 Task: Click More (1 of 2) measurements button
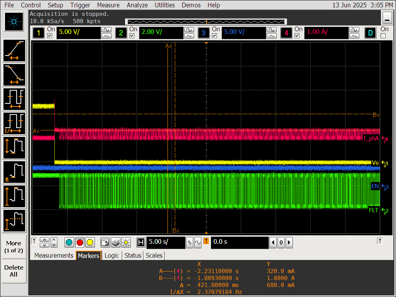[14, 247]
